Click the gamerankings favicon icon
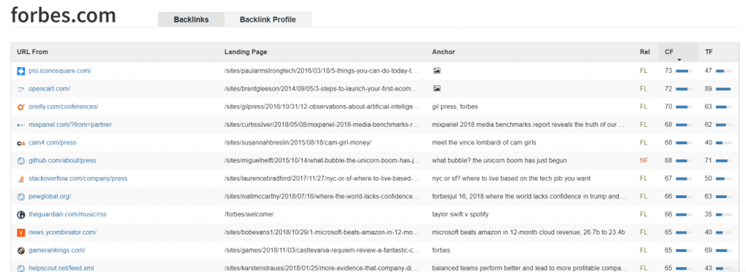 click(x=21, y=250)
